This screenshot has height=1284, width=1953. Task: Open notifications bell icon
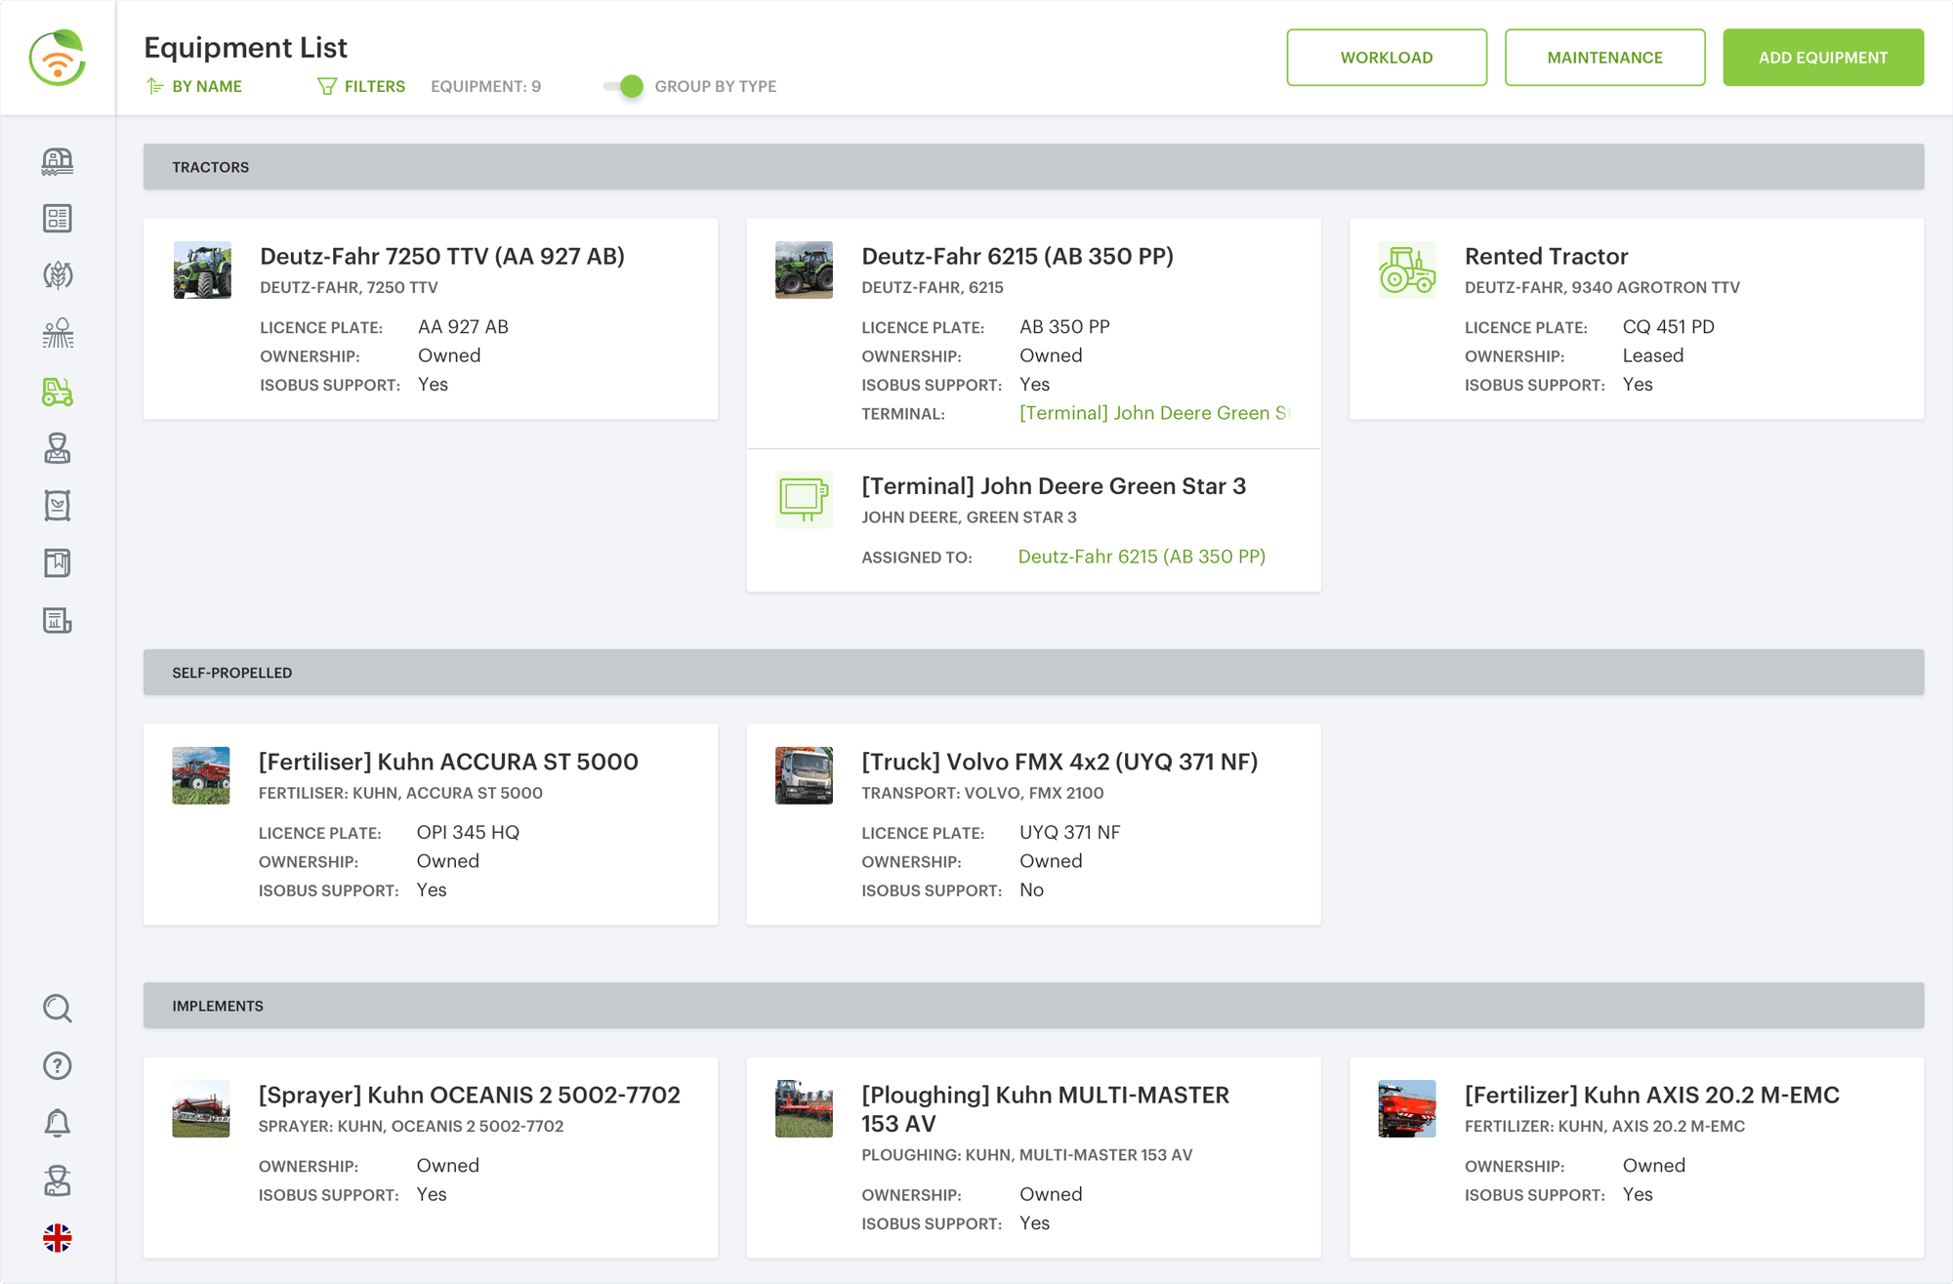pos(58,1123)
